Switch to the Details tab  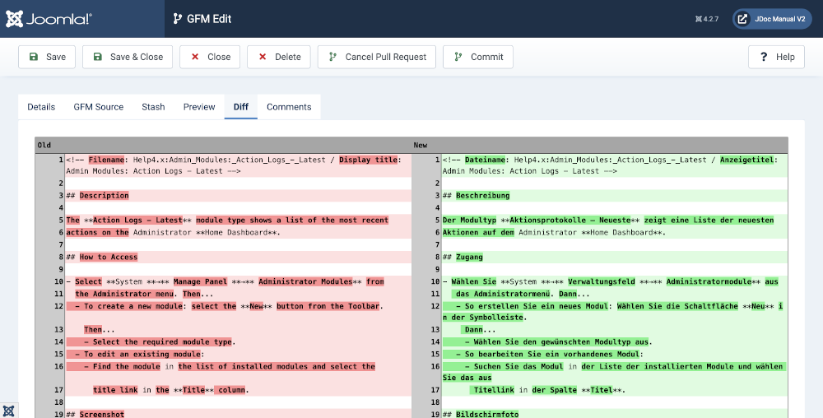[x=41, y=107]
